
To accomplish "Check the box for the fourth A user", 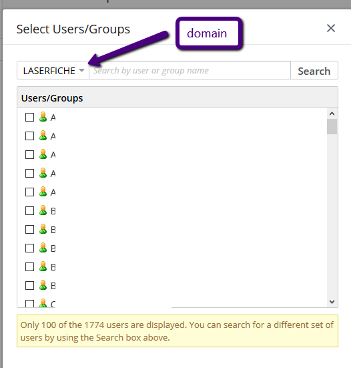I will tap(29, 173).
